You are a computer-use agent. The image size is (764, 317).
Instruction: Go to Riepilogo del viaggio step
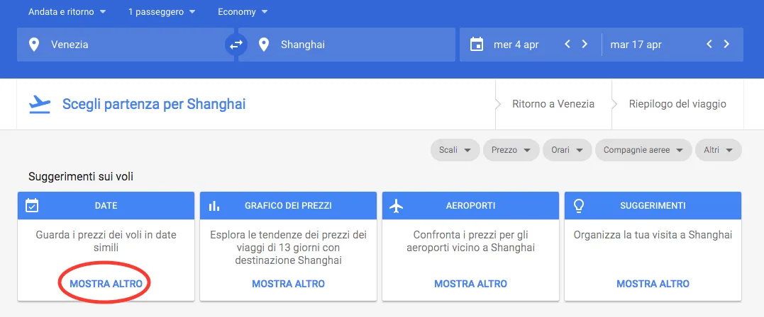pos(677,104)
